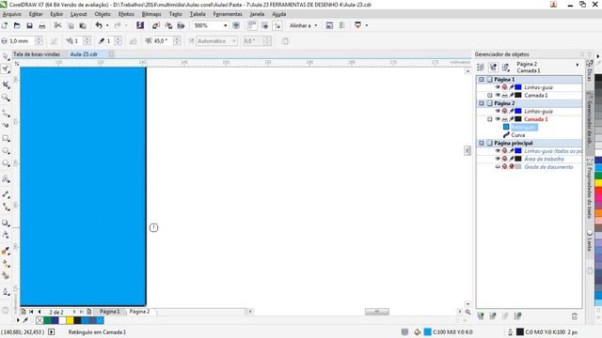Toggle layer manager view button in object manager
The image size is (602, 338).
[506, 68]
